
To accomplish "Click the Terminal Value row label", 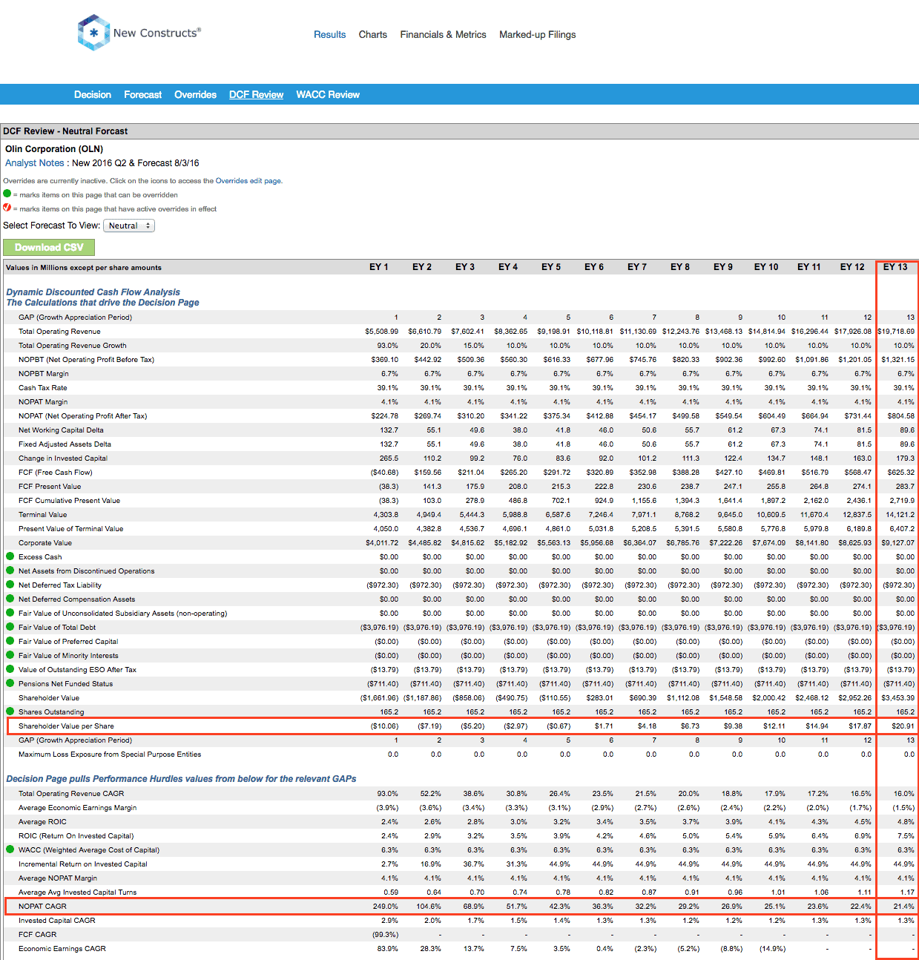I will [x=42, y=515].
